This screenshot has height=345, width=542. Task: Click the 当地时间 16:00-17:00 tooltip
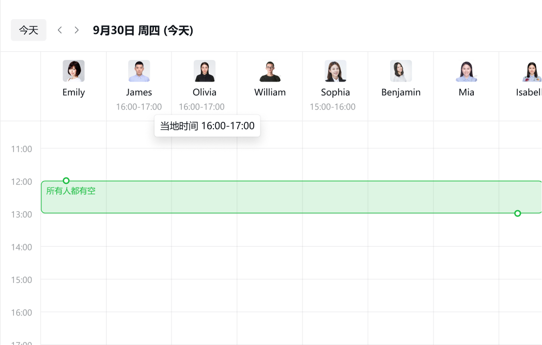pyautogui.click(x=207, y=126)
